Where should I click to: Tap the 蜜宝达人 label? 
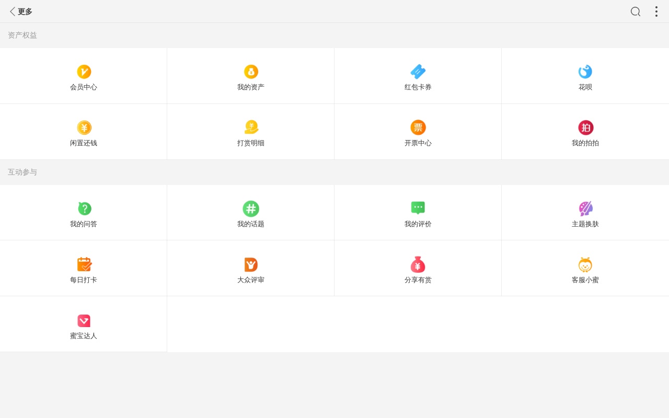84,336
